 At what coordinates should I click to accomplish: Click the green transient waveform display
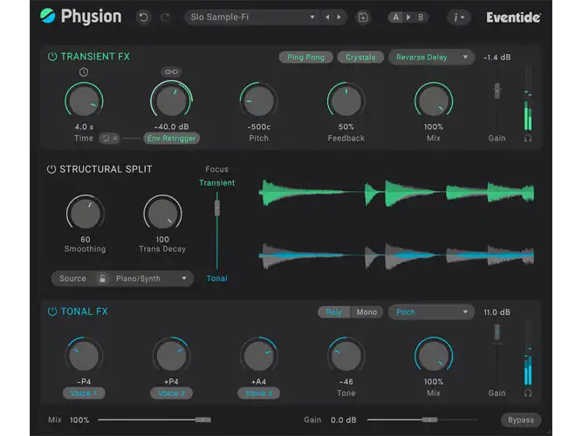pos(396,193)
